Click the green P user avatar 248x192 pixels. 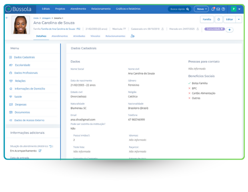click(x=234, y=9)
